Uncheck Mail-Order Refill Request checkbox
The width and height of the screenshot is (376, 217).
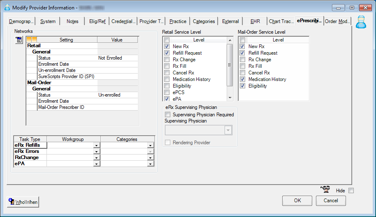[243, 53]
